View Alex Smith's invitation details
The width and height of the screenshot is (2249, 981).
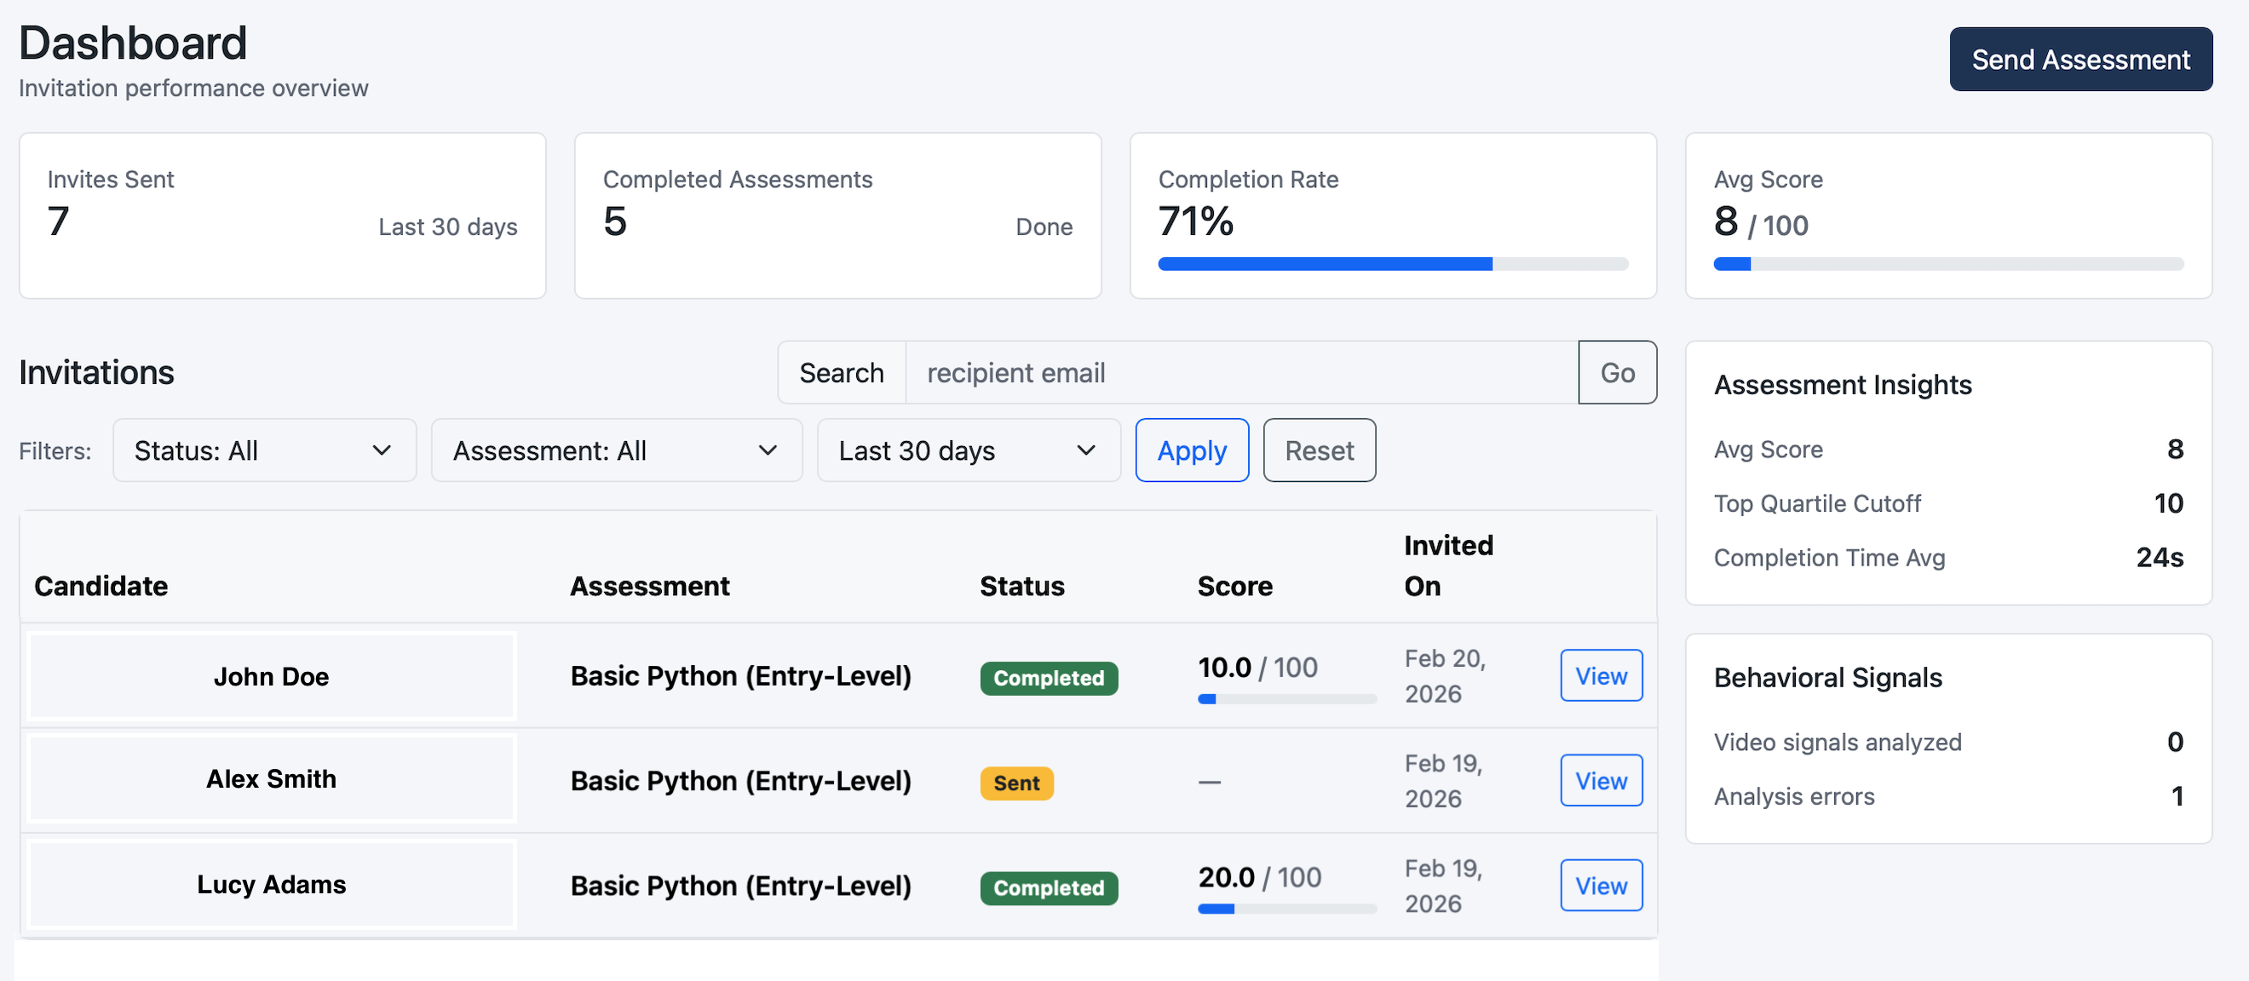(x=1601, y=780)
